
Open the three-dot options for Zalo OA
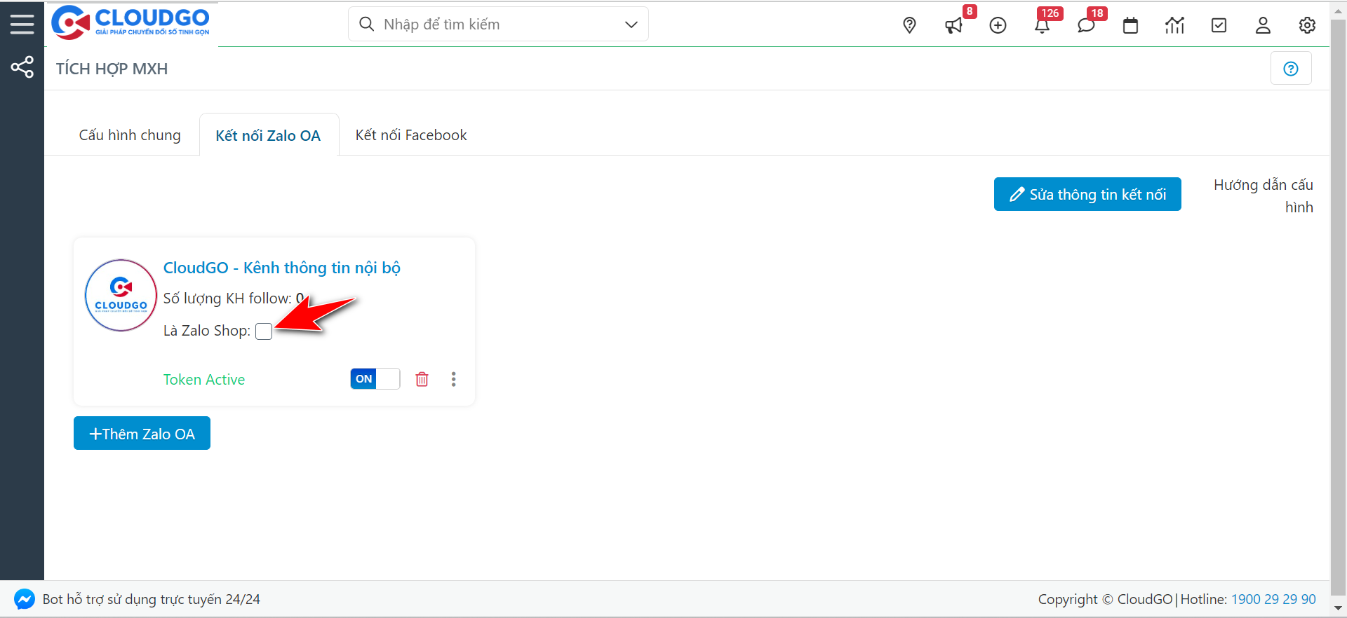coord(453,379)
